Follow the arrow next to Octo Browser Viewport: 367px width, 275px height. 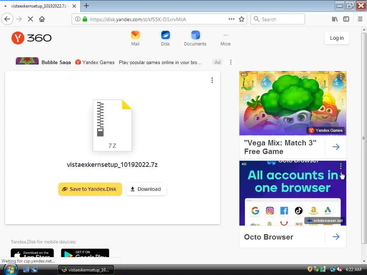coord(336,237)
